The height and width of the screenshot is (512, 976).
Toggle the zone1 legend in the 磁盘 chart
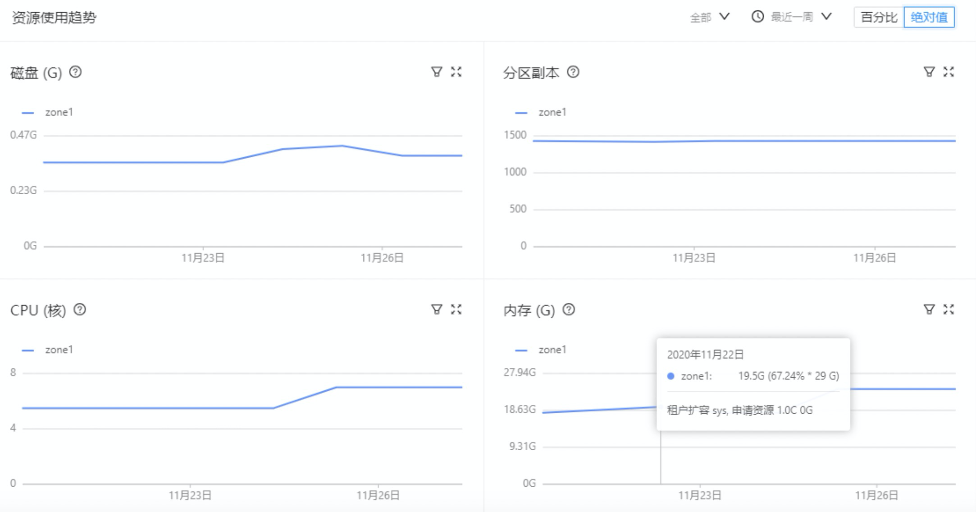(48, 112)
